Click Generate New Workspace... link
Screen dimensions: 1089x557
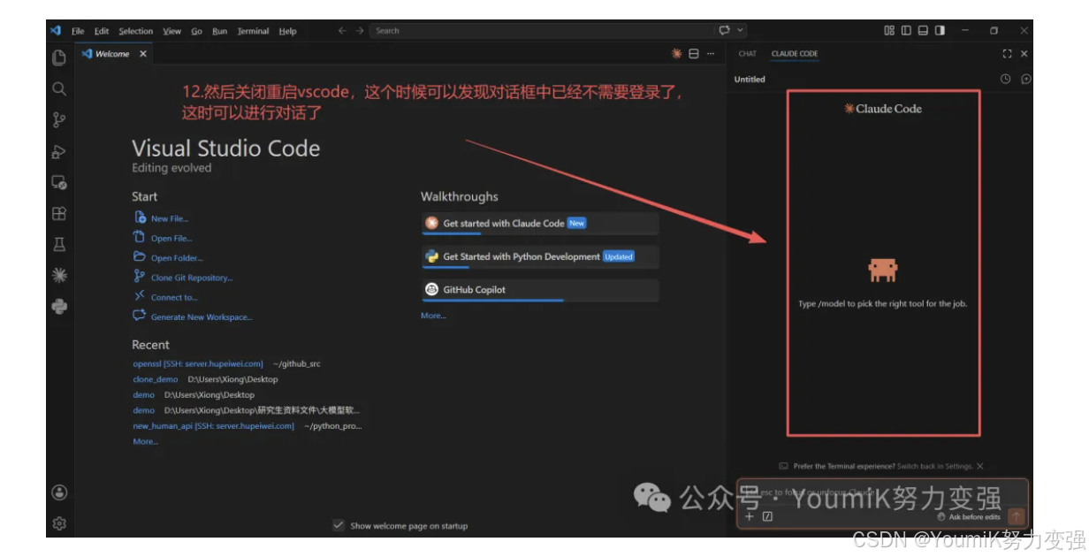[x=202, y=317]
